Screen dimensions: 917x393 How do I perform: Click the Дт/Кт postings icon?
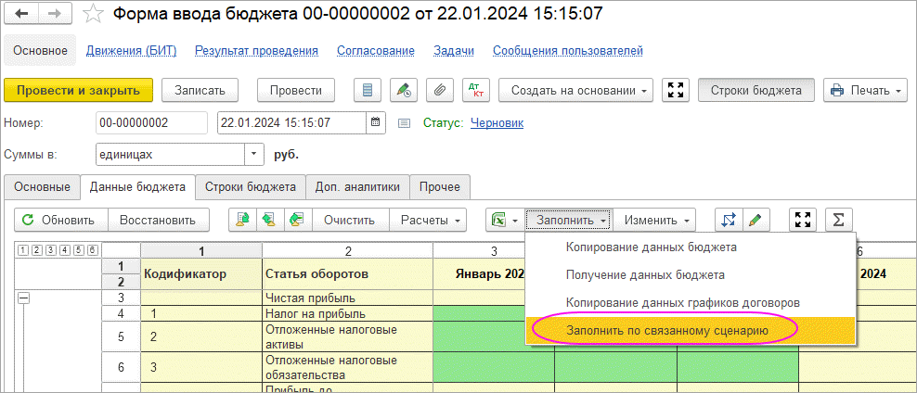(475, 90)
